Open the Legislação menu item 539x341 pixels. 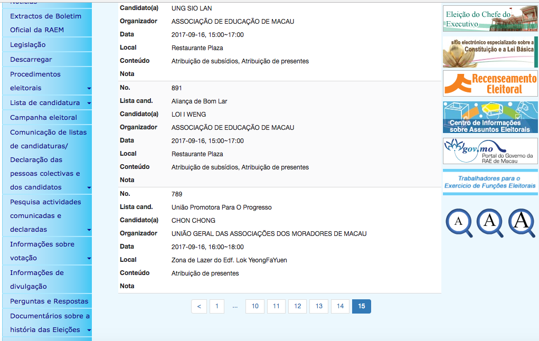tap(28, 45)
